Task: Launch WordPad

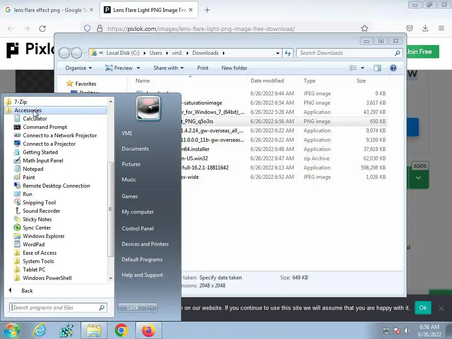Action: coord(34,244)
